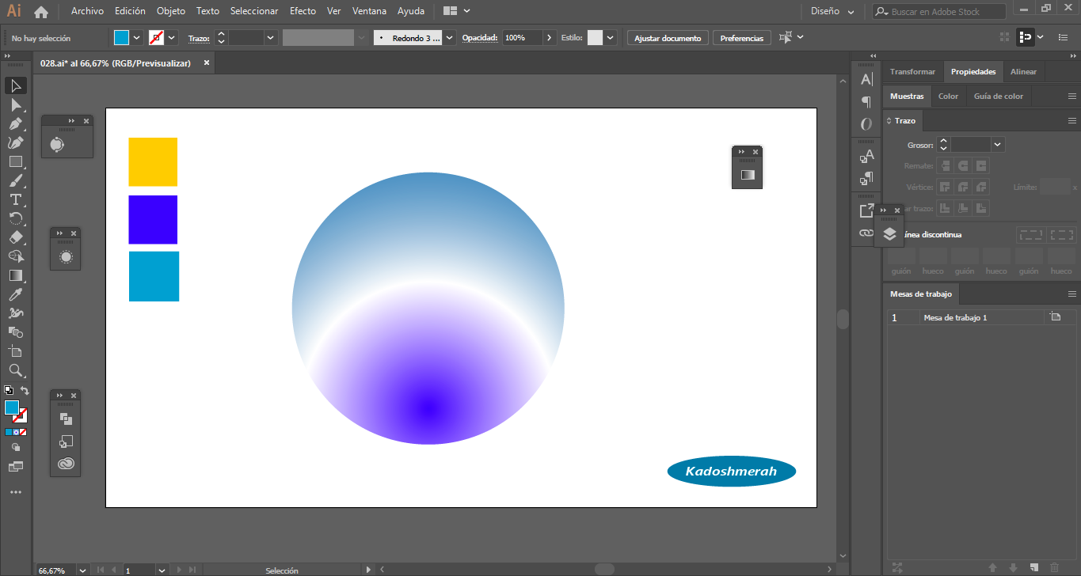
Task: Open fill color dropdown in control bar
Action: tap(136, 38)
